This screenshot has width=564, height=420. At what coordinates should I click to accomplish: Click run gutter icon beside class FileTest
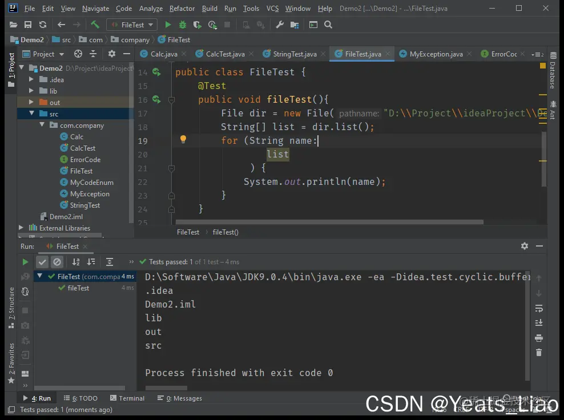coord(156,72)
